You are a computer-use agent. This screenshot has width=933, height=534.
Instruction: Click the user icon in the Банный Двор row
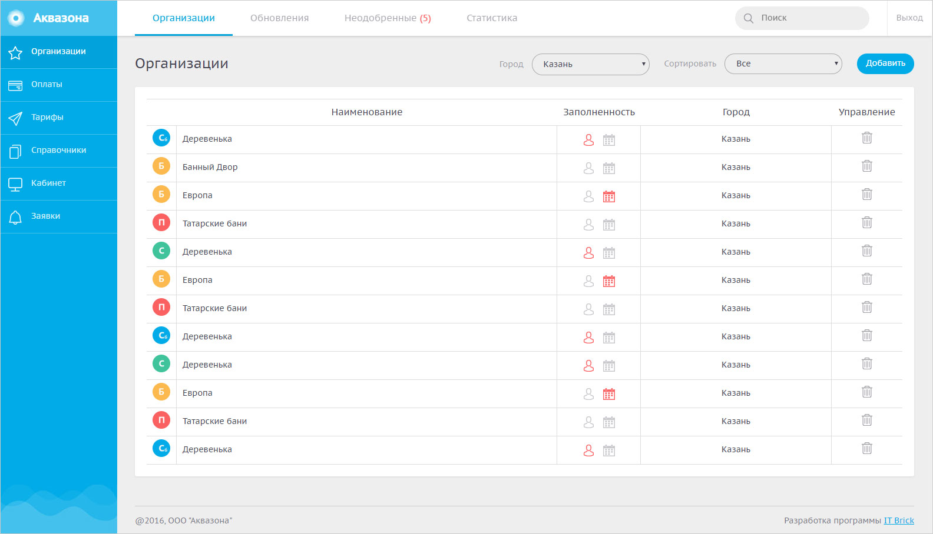(x=588, y=168)
